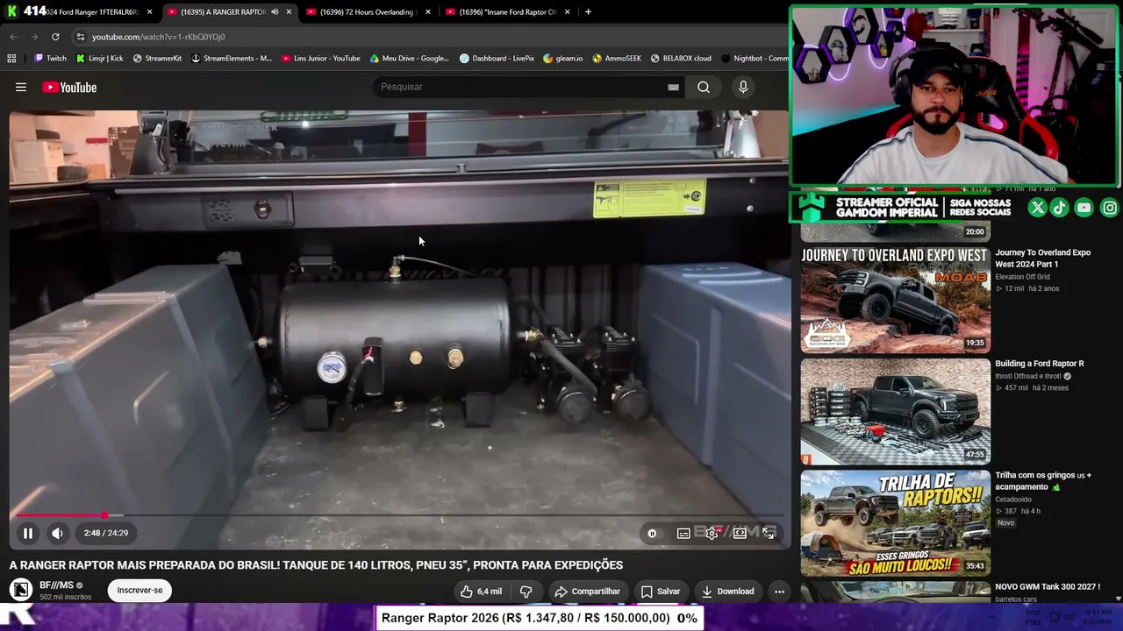Click title 'NOVO GWM Tank 300 2027 !'
1123x631 pixels.
click(x=1048, y=587)
